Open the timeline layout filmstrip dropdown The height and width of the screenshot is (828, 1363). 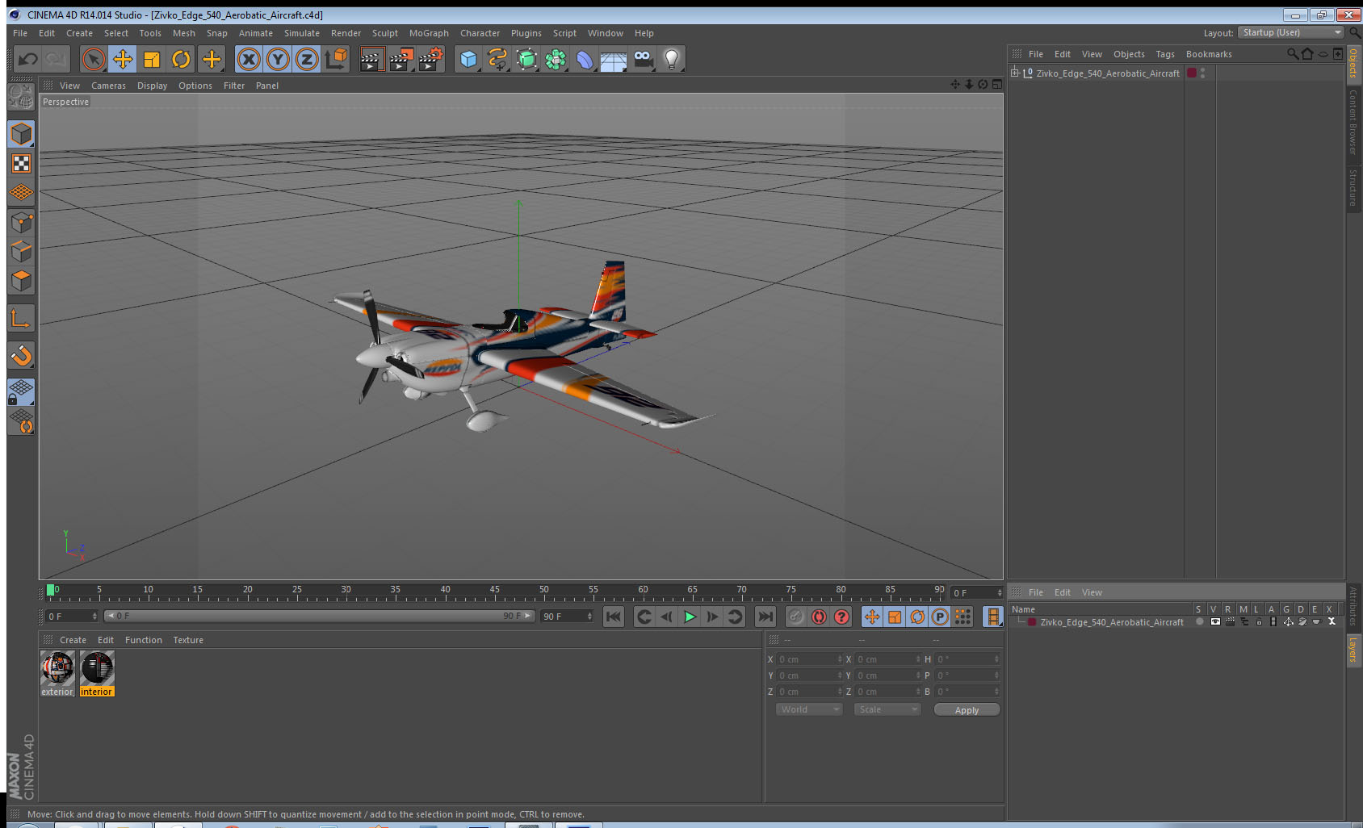pos(993,617)
